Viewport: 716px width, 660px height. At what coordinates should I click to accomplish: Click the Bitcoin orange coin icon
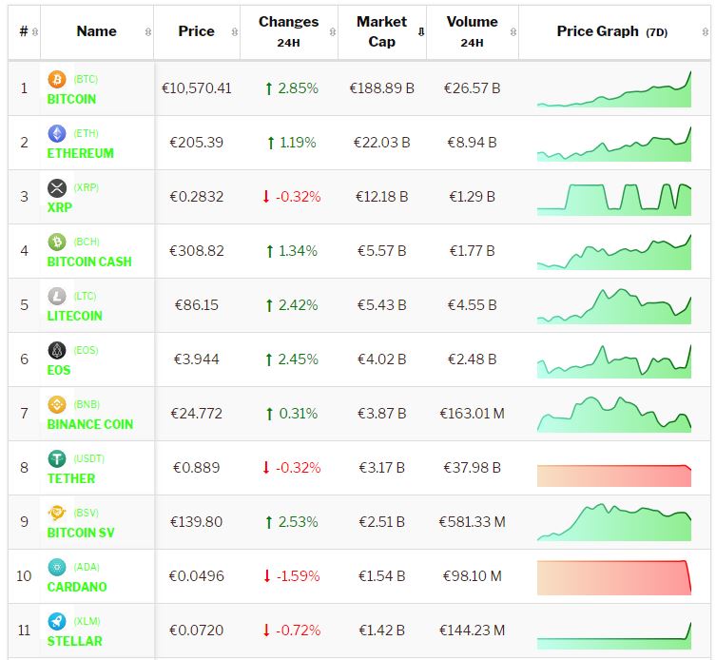coord(57,79)
